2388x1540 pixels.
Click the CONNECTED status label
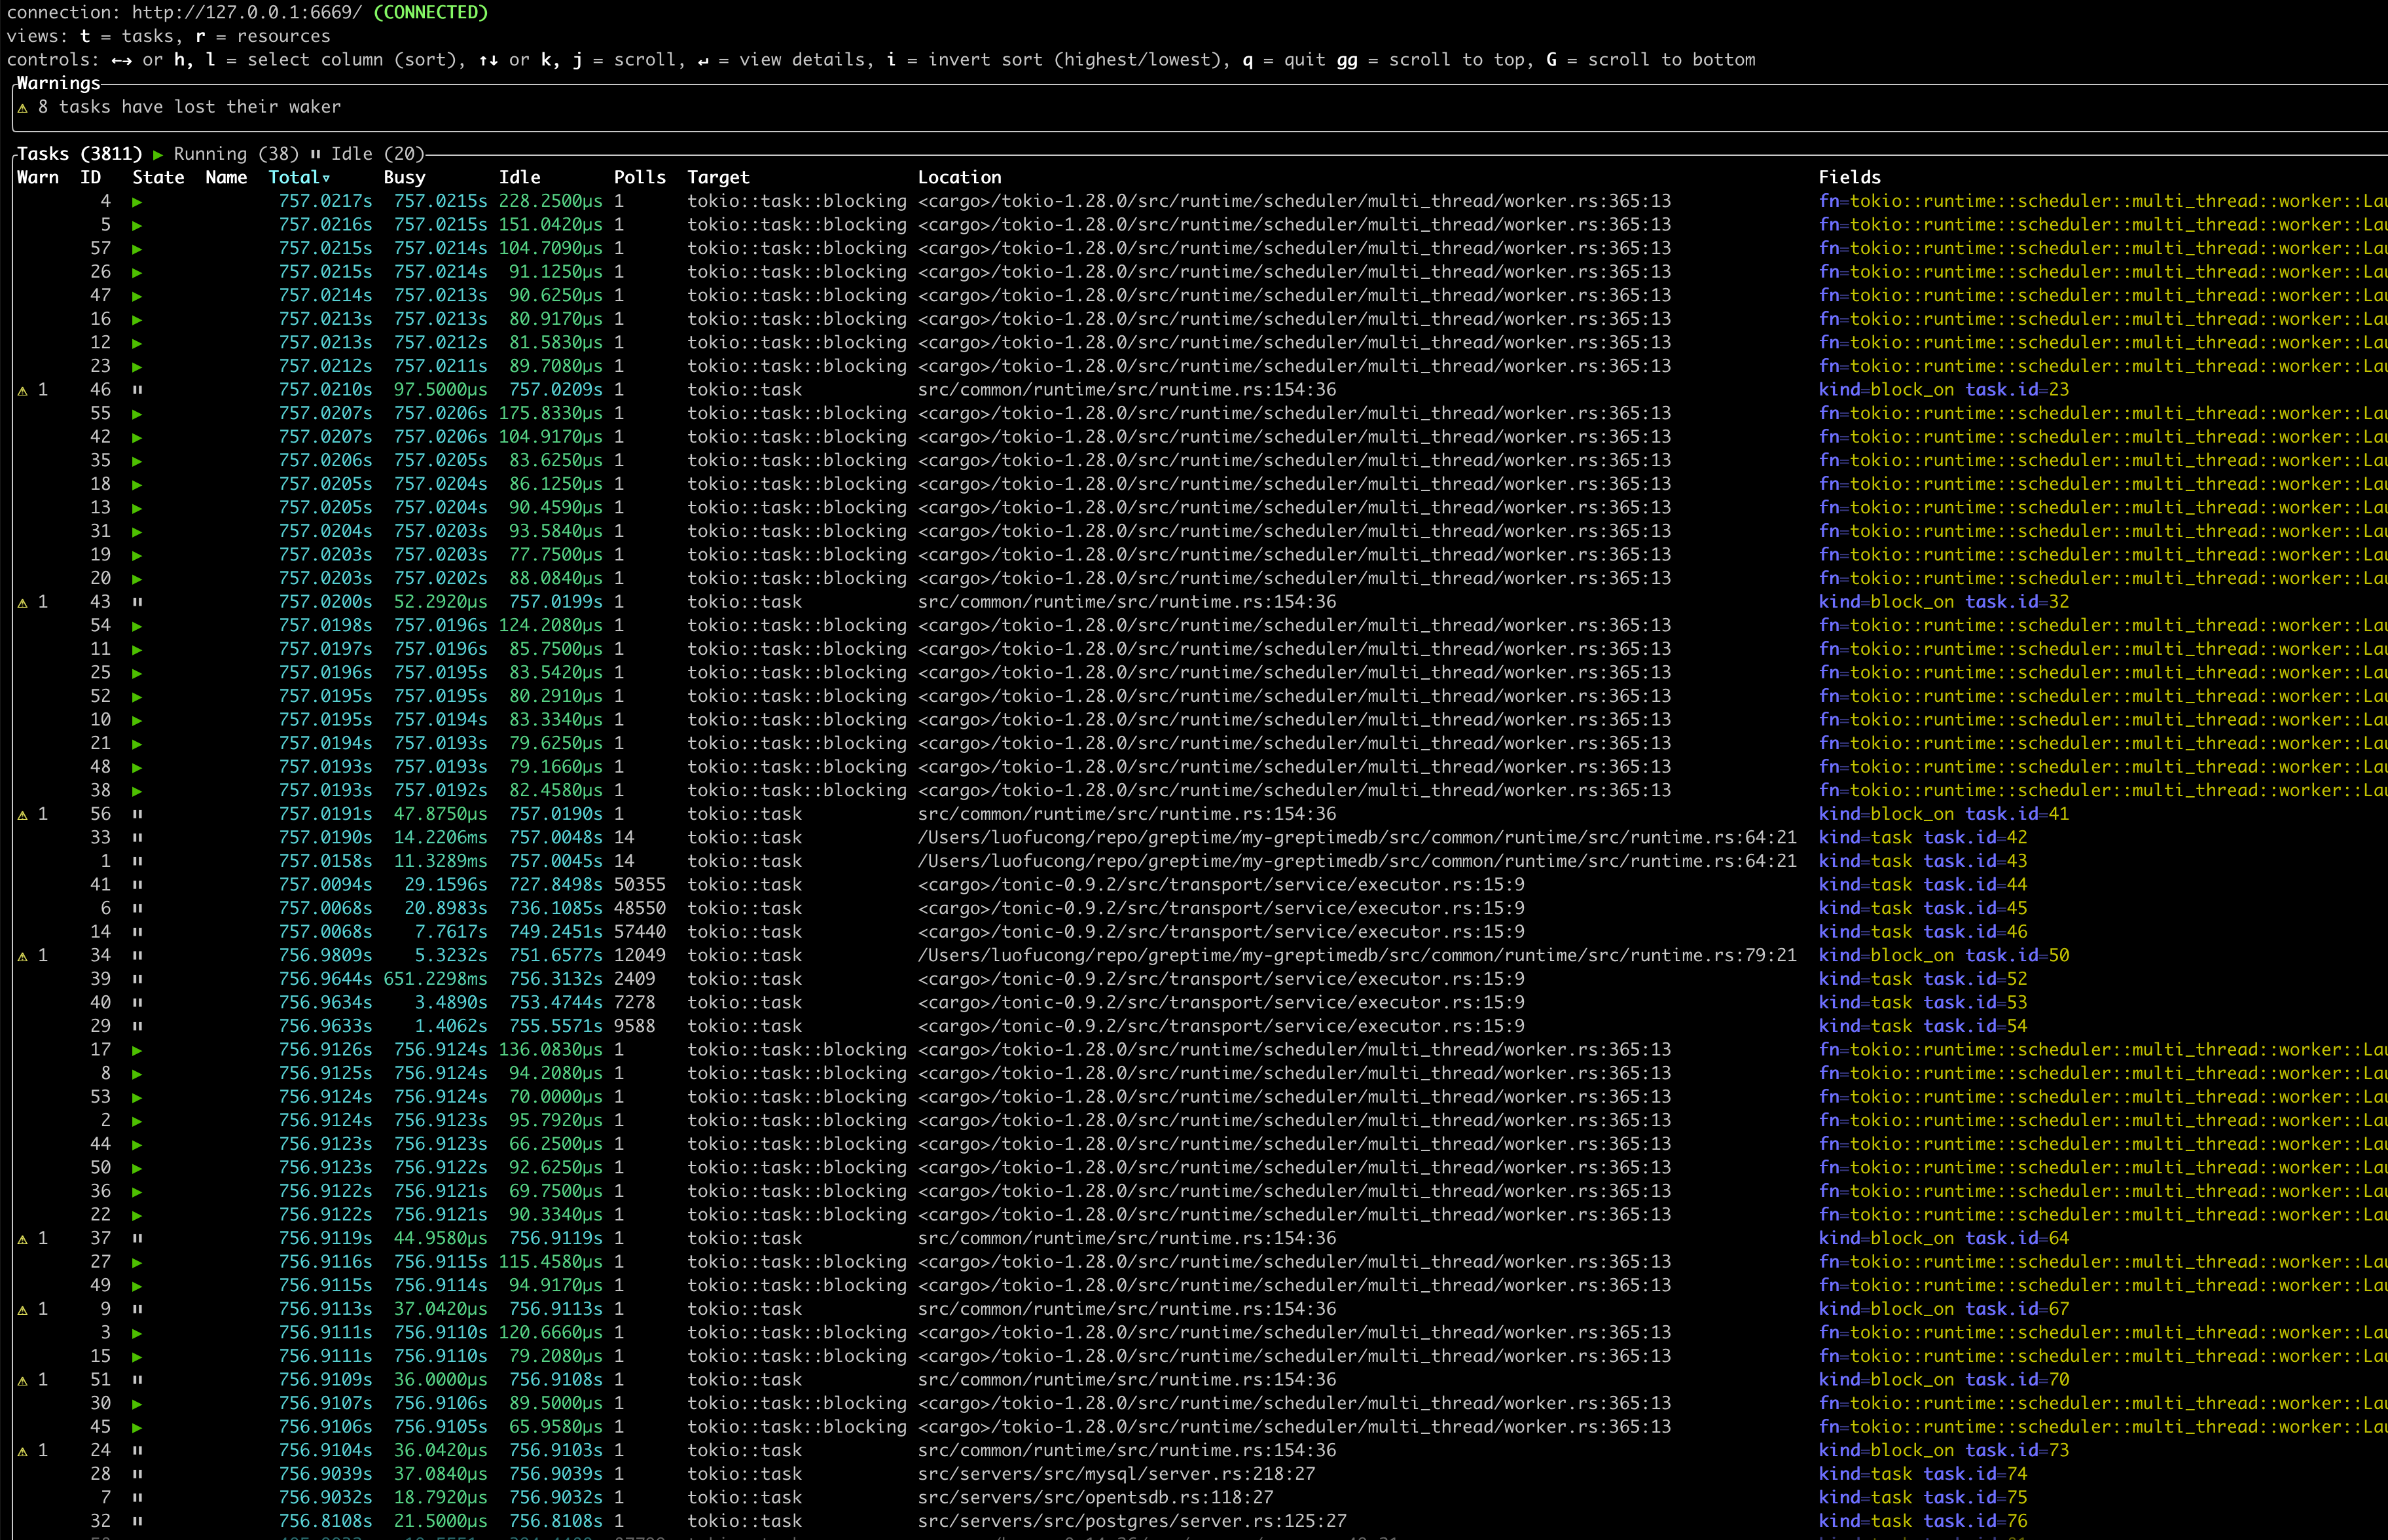[430, 13]
